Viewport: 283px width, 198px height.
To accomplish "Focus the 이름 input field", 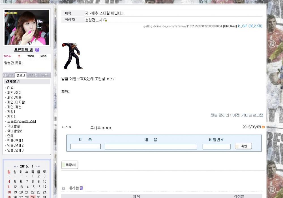I will click(x=85, y=147).
